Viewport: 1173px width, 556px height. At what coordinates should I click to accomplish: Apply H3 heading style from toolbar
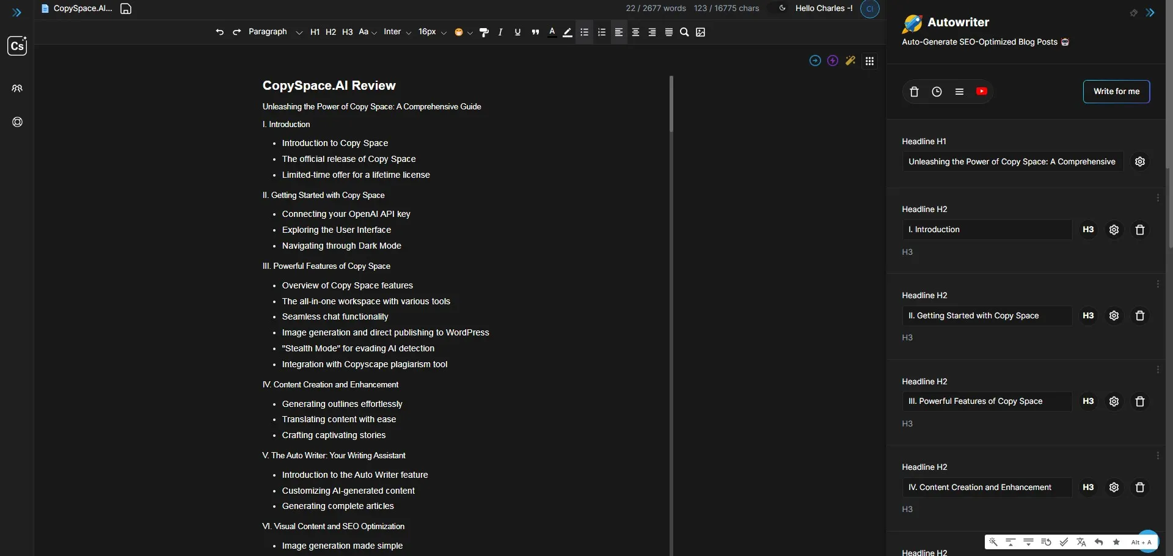[x=347, y=32]
